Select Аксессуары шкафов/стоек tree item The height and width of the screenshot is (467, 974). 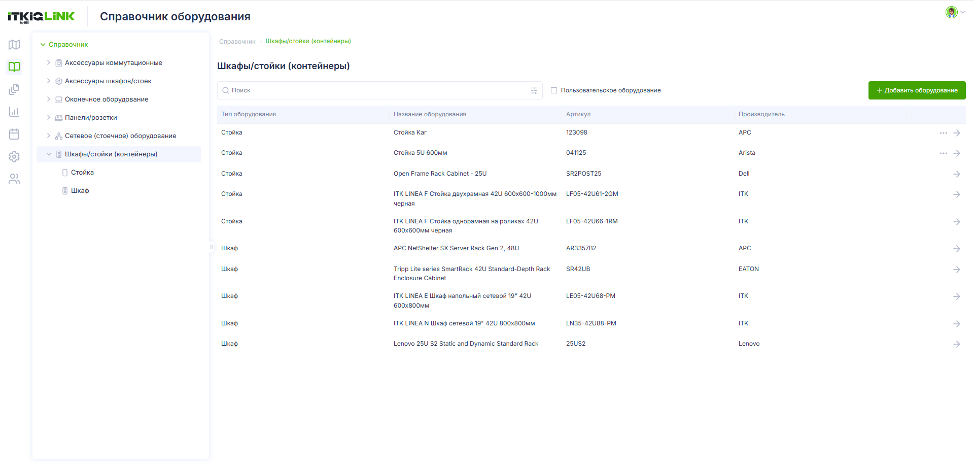coord(108,81)
